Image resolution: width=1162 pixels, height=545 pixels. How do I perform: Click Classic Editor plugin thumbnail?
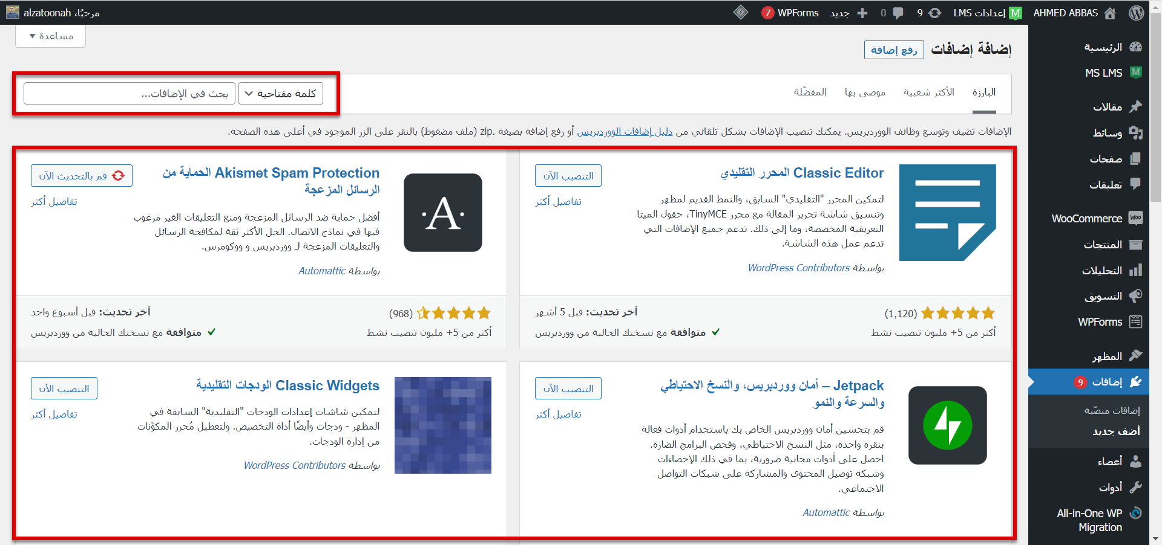(x=948, y=213)
